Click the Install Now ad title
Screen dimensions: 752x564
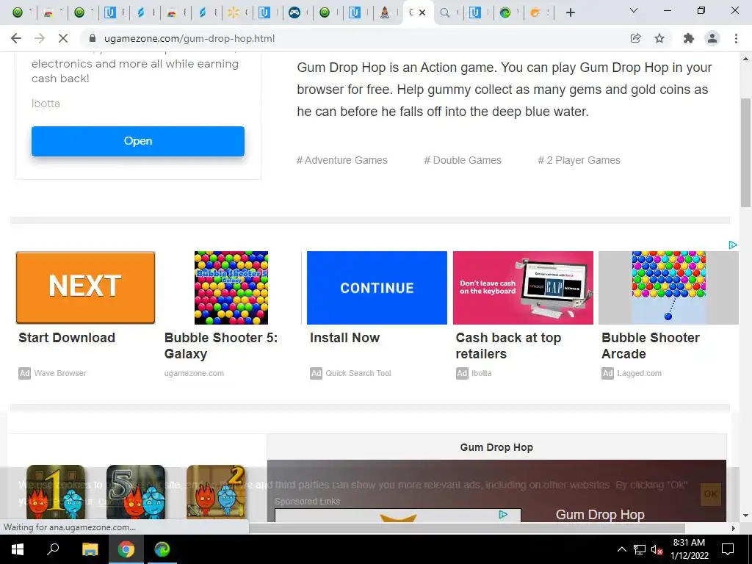345,338
